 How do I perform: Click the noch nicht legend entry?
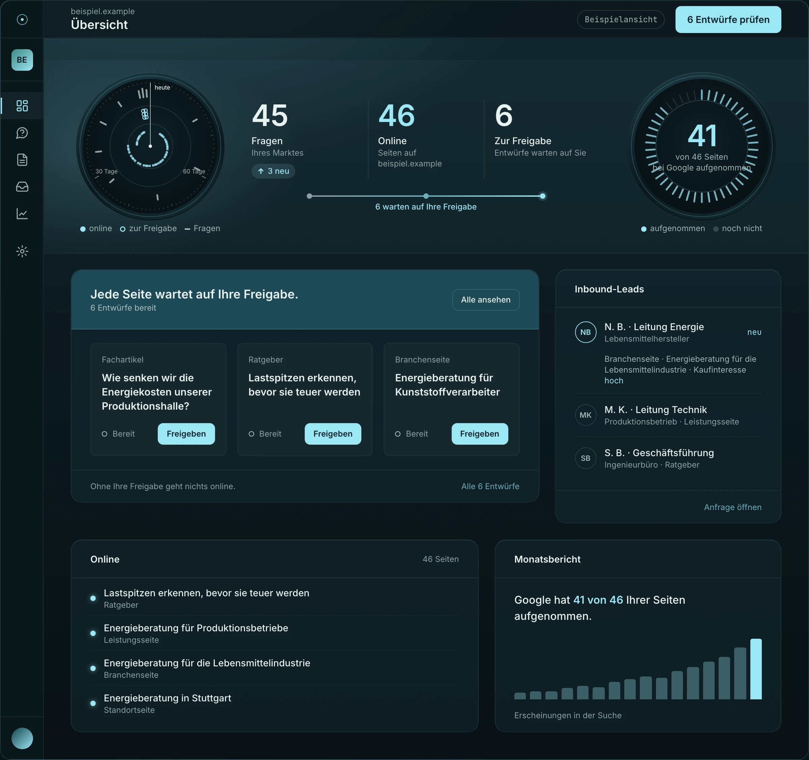[x=738, y=228]
